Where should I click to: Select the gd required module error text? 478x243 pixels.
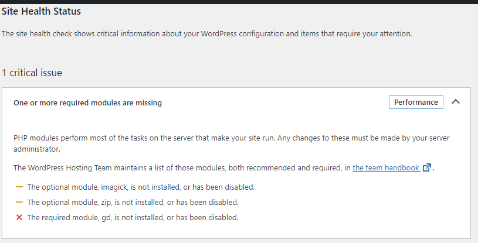[x=133, y=217]
